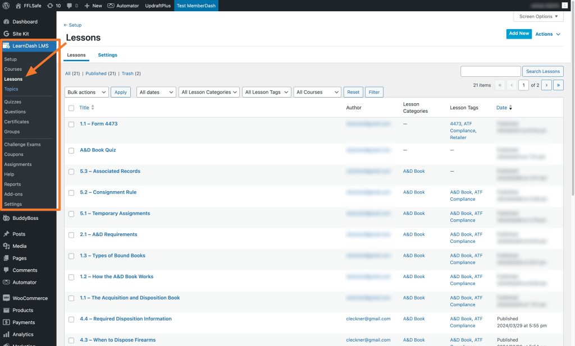
Task: Sort by Title using sort arrows
Action: [x=93, y=107]
